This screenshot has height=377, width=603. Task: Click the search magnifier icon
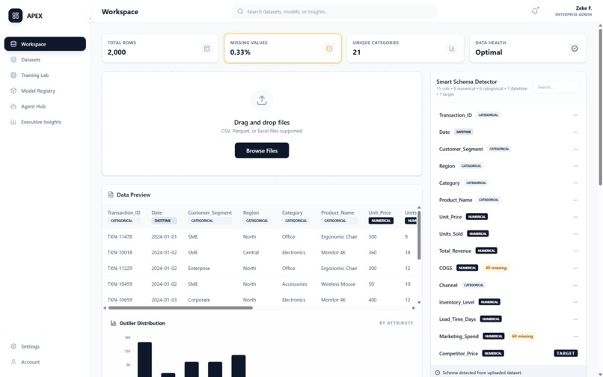[x=240, y=11]
